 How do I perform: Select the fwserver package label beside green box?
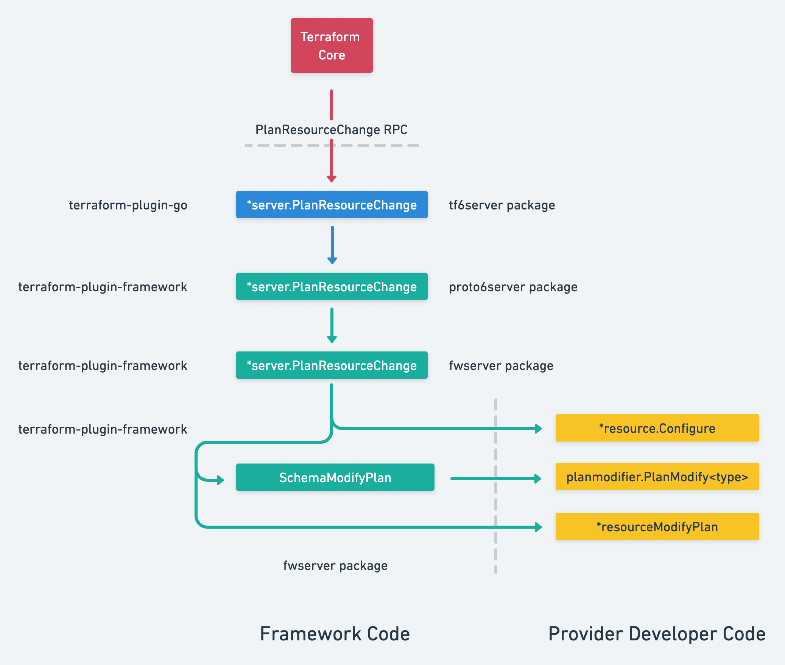(x=501, y=366)
